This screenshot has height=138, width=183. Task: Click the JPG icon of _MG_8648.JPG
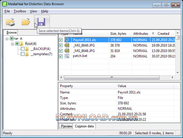coord(67,51)
